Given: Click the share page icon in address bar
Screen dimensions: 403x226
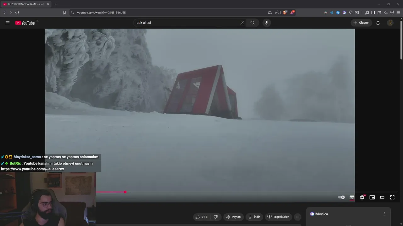Looking at the screenshot, I should tap(277, 13).
